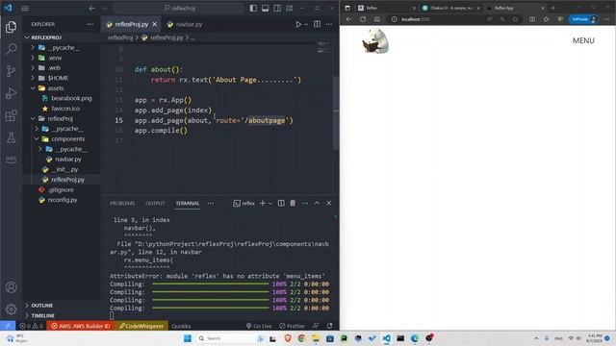Open browser home page

point(376,19)
